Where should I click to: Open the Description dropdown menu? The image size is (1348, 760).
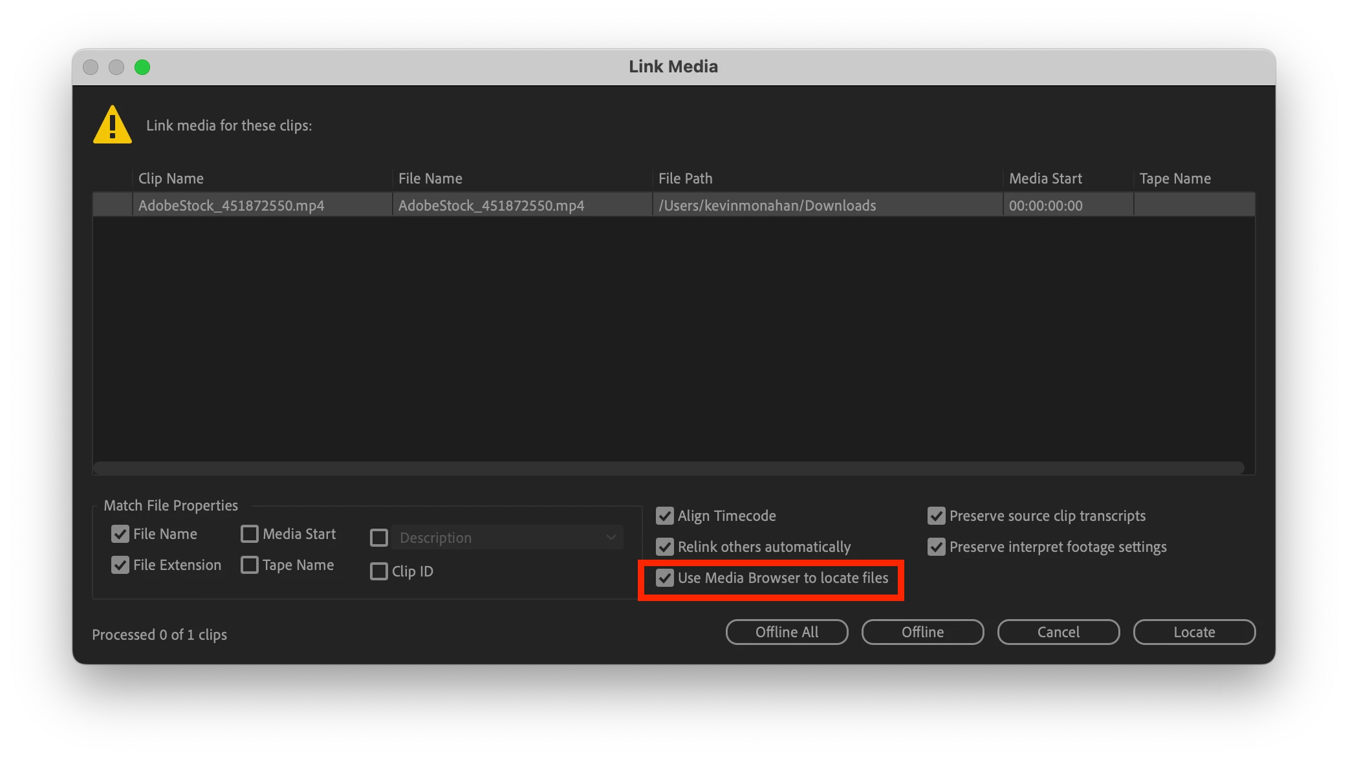coord(507,538)
